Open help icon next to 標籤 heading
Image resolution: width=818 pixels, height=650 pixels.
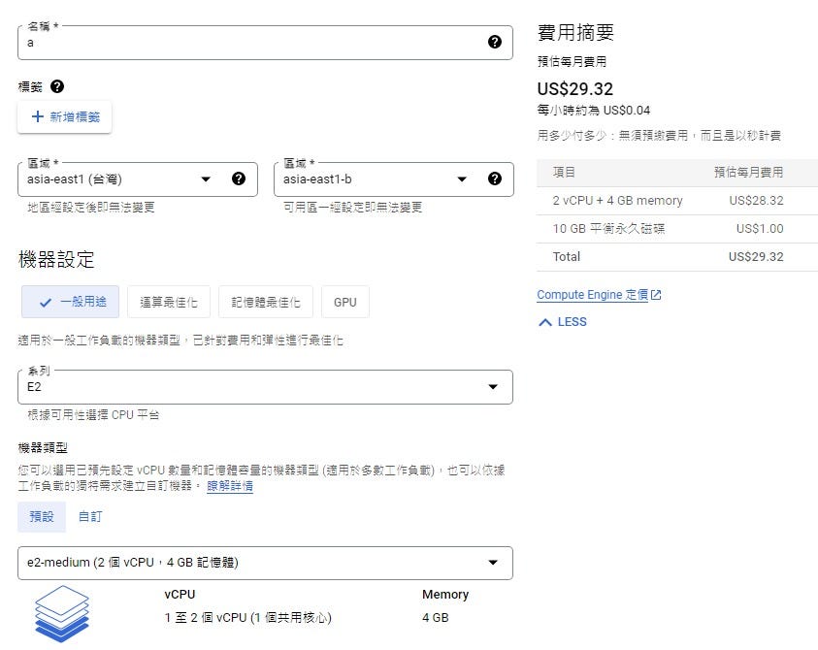click(57, 86)
